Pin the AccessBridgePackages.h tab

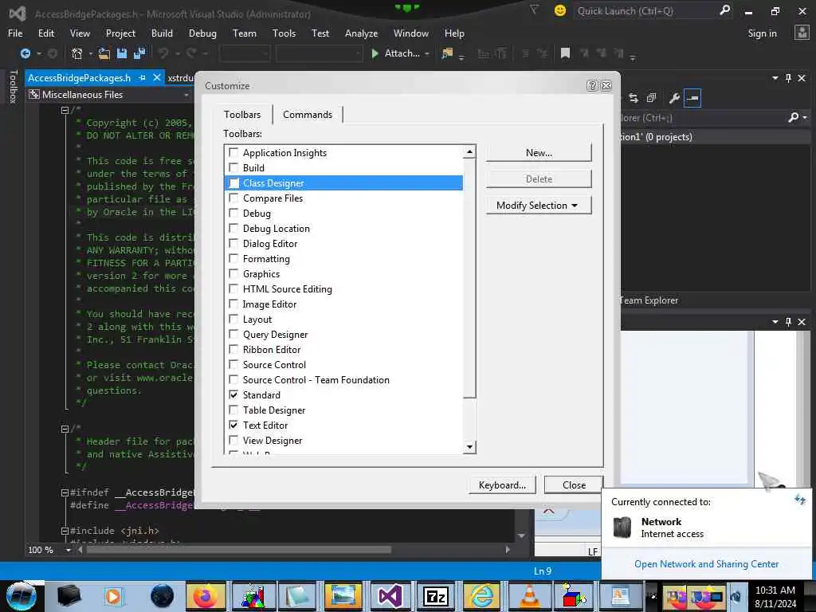tap(142, 77)
